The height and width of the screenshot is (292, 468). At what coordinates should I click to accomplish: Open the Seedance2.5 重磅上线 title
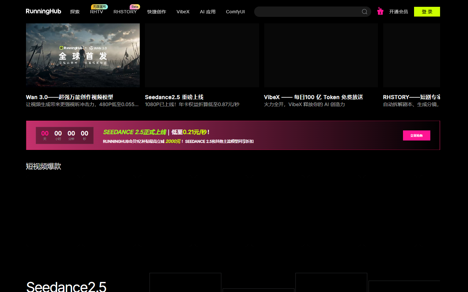(174, 97)
